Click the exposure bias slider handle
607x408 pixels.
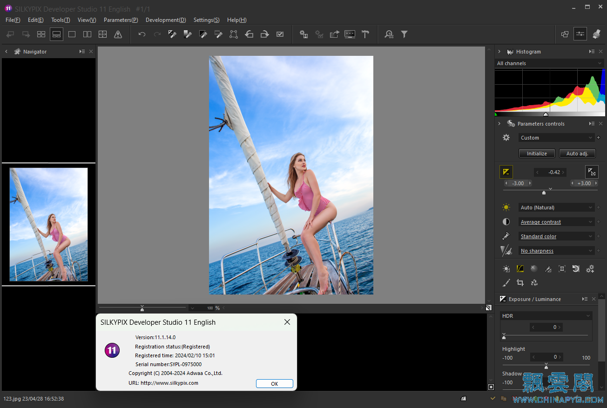(544, 193)
